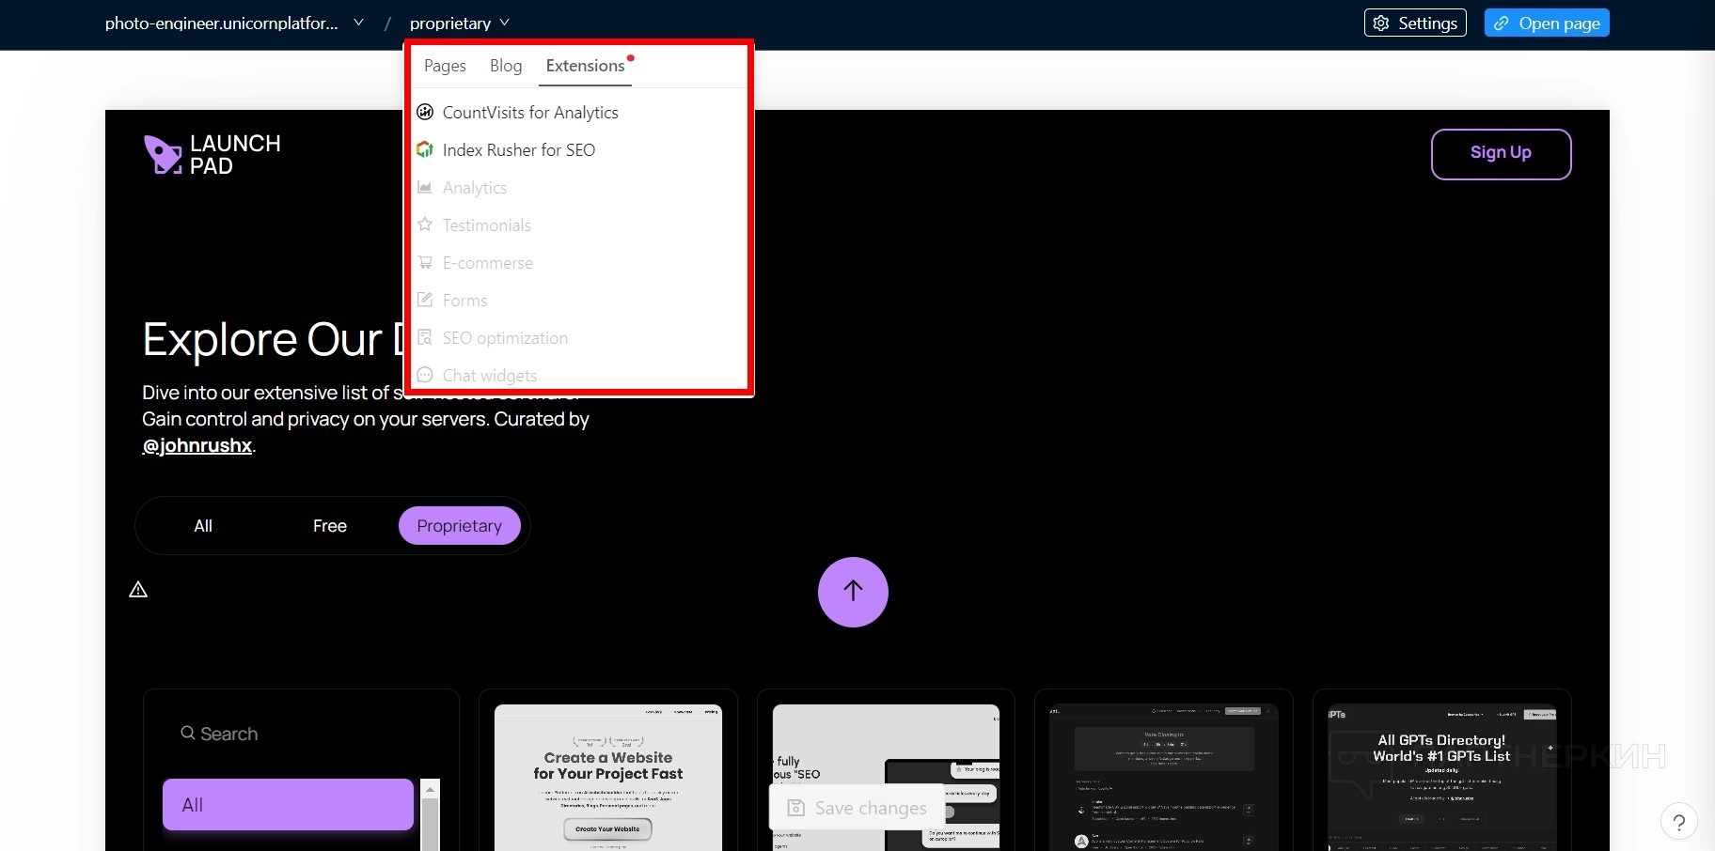Click the SEO optimization magnifier icon

tap(425, 338)
